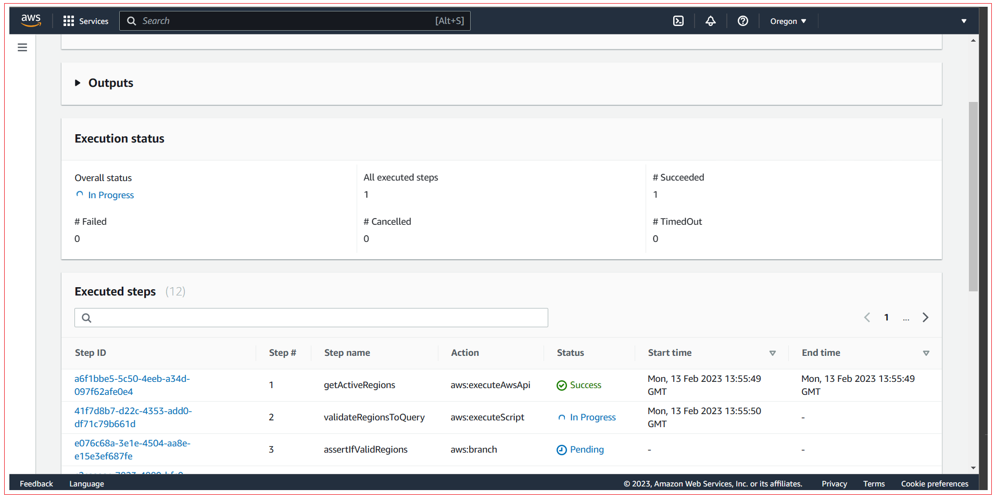Open the Language menu in the footer
996x501 pixels.
pos(86,483)
